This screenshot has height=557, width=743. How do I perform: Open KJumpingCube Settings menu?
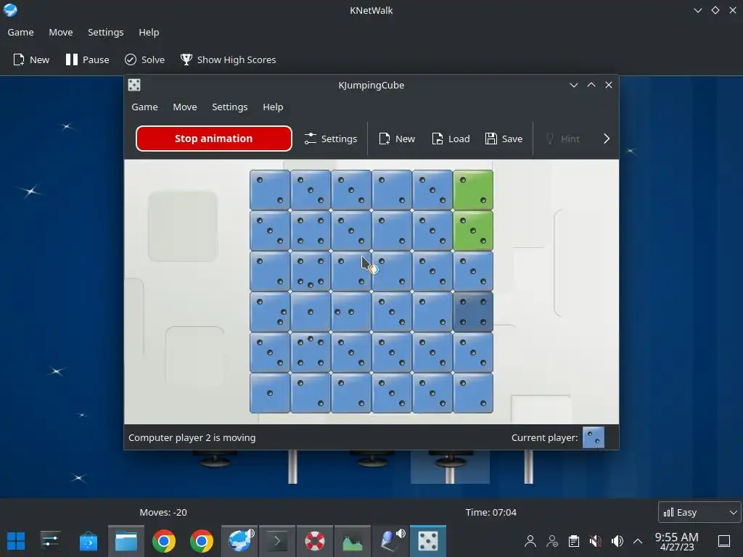230,107
